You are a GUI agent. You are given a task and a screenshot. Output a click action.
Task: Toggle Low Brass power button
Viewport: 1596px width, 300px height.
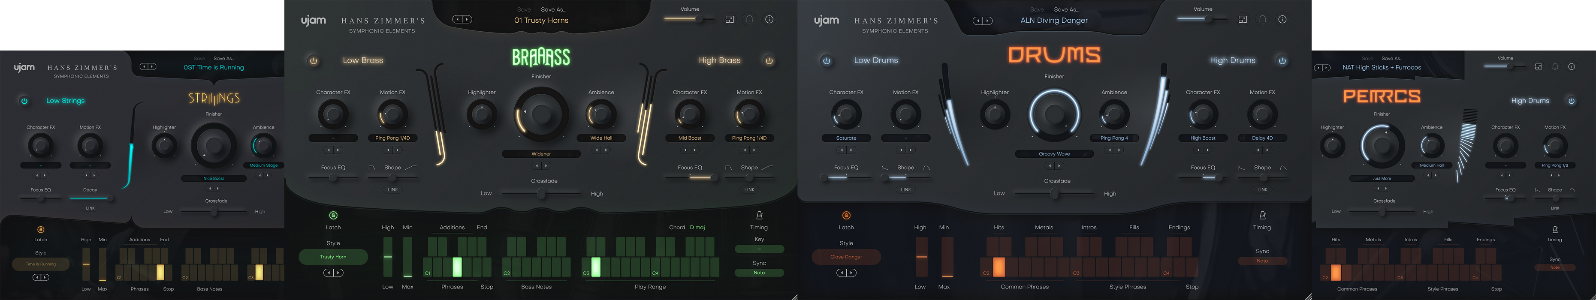[314, 60]
